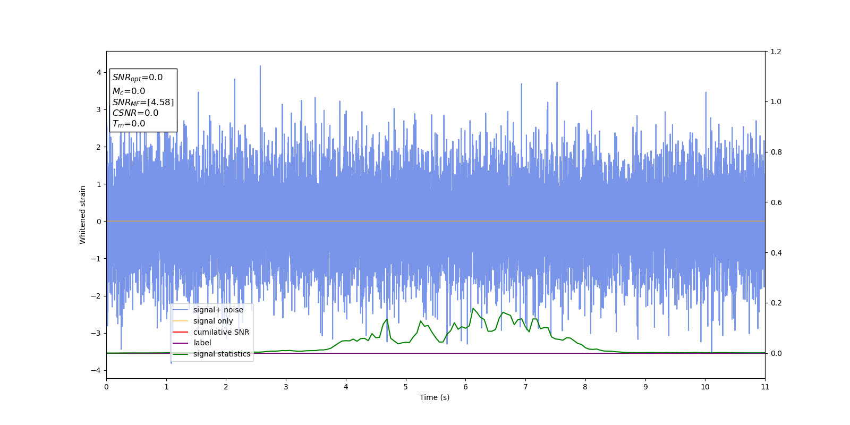The image size is (850, 425).
Task: Click the blue line sample in legend
Action: [x=181, y=310]
